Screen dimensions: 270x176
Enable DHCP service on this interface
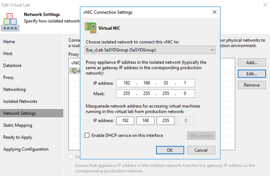tap(87, 135)
